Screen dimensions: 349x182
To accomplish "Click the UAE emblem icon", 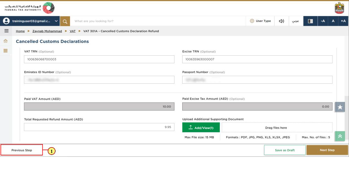I will click(339, 8).
